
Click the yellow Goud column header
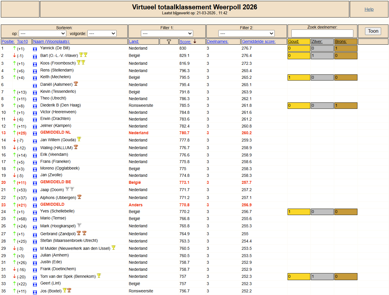293,41
